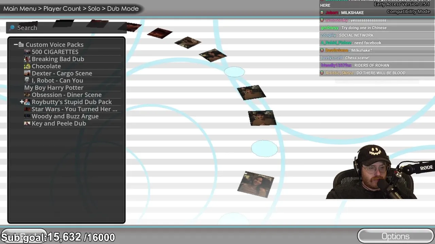Open the Options button
Screen dimensions: 435x244
[396, 237]
